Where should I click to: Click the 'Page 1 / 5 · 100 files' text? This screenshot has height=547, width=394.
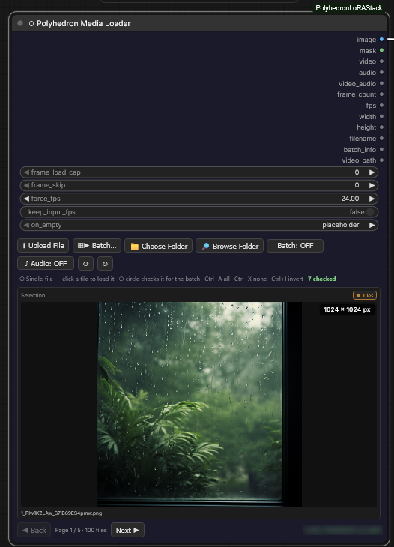pos(81,530)
